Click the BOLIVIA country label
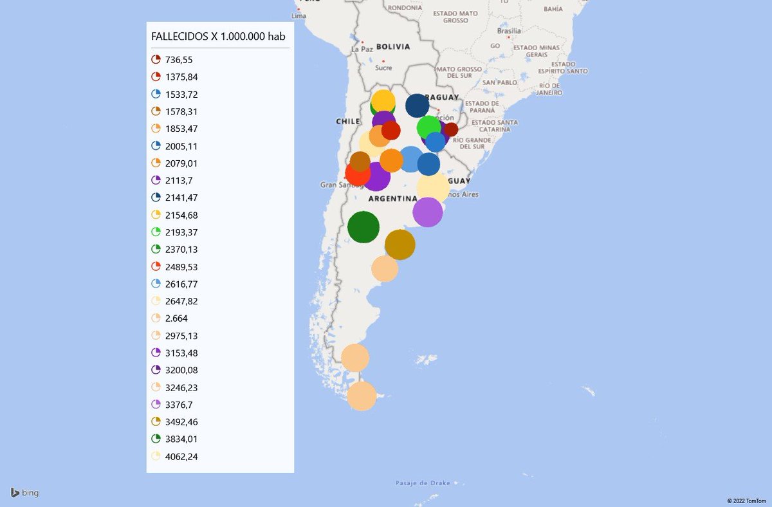 coord(393,46)
